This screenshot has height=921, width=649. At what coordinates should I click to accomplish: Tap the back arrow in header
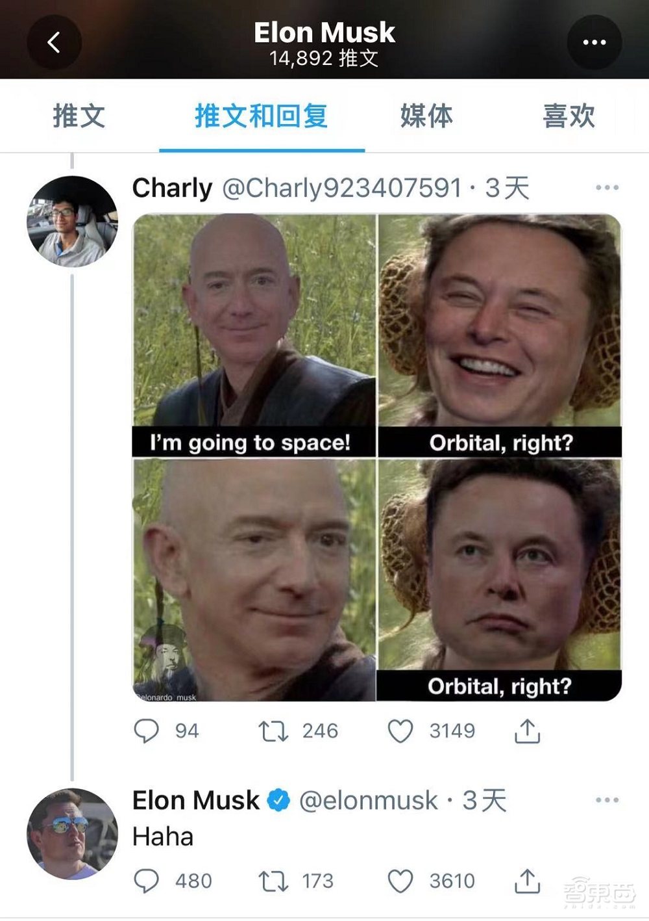[x=54, y=42]
